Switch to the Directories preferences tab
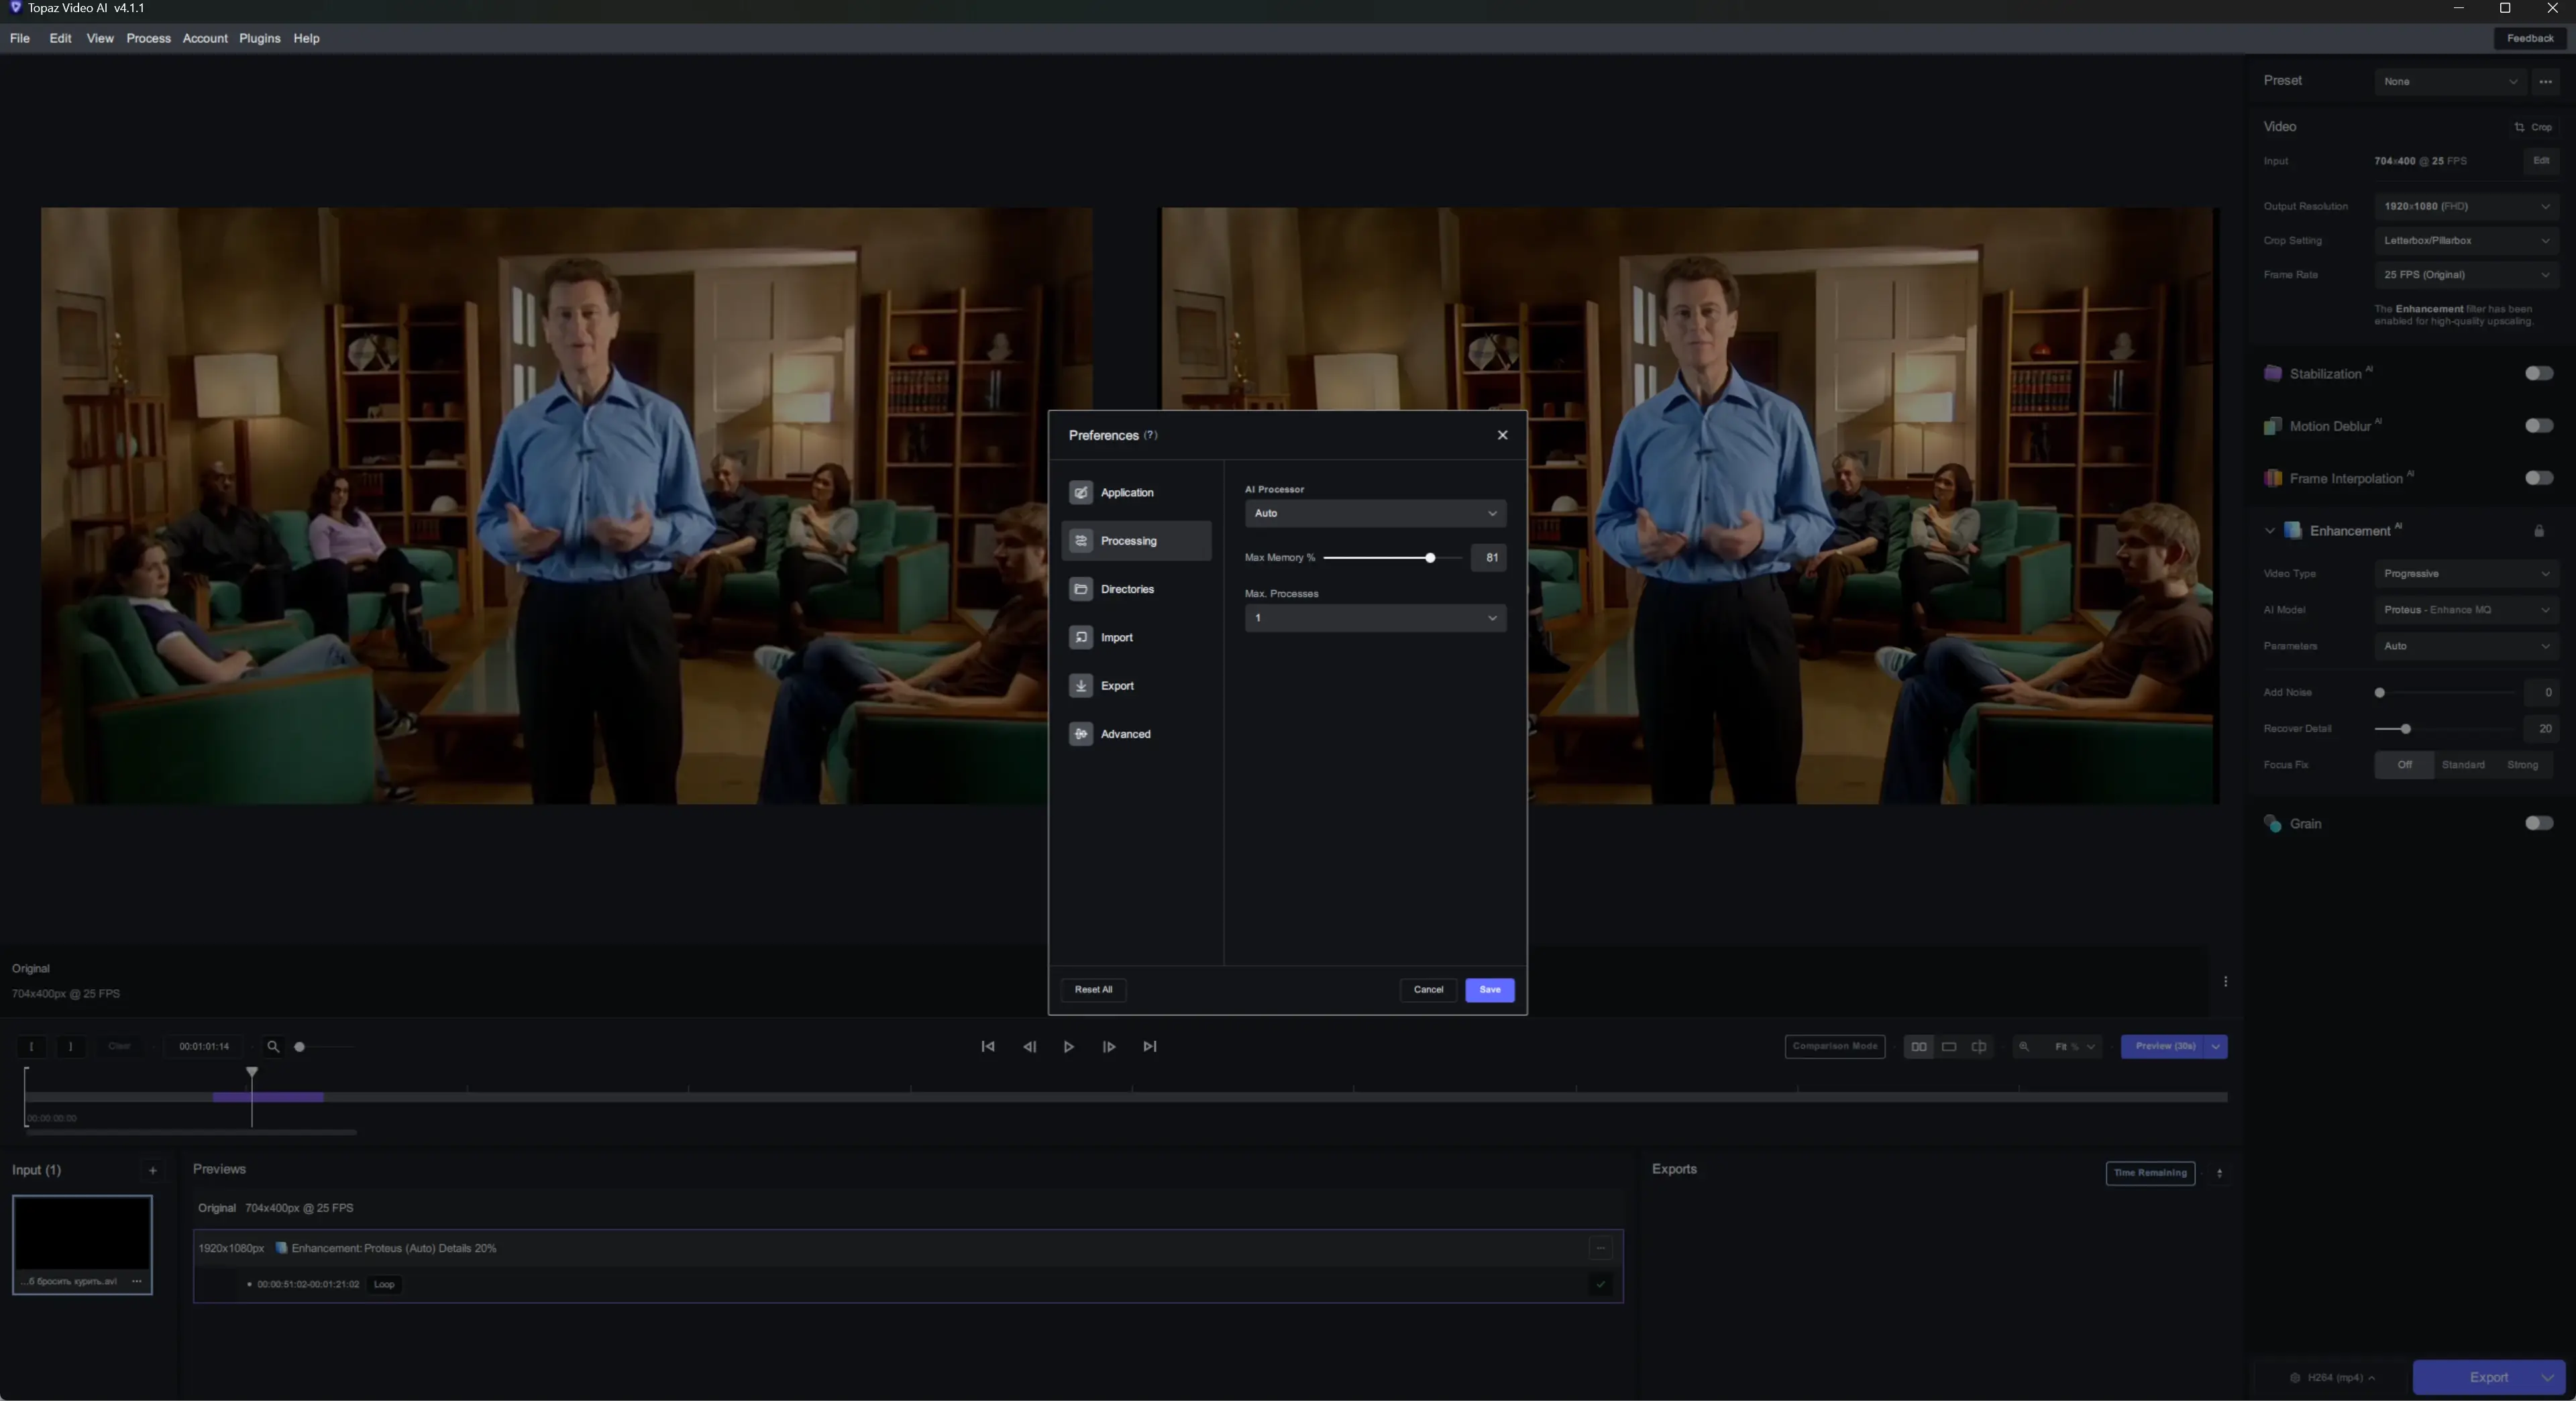The height and width of the screenshot is (1401, 2576). click(x=1126, y=589)
